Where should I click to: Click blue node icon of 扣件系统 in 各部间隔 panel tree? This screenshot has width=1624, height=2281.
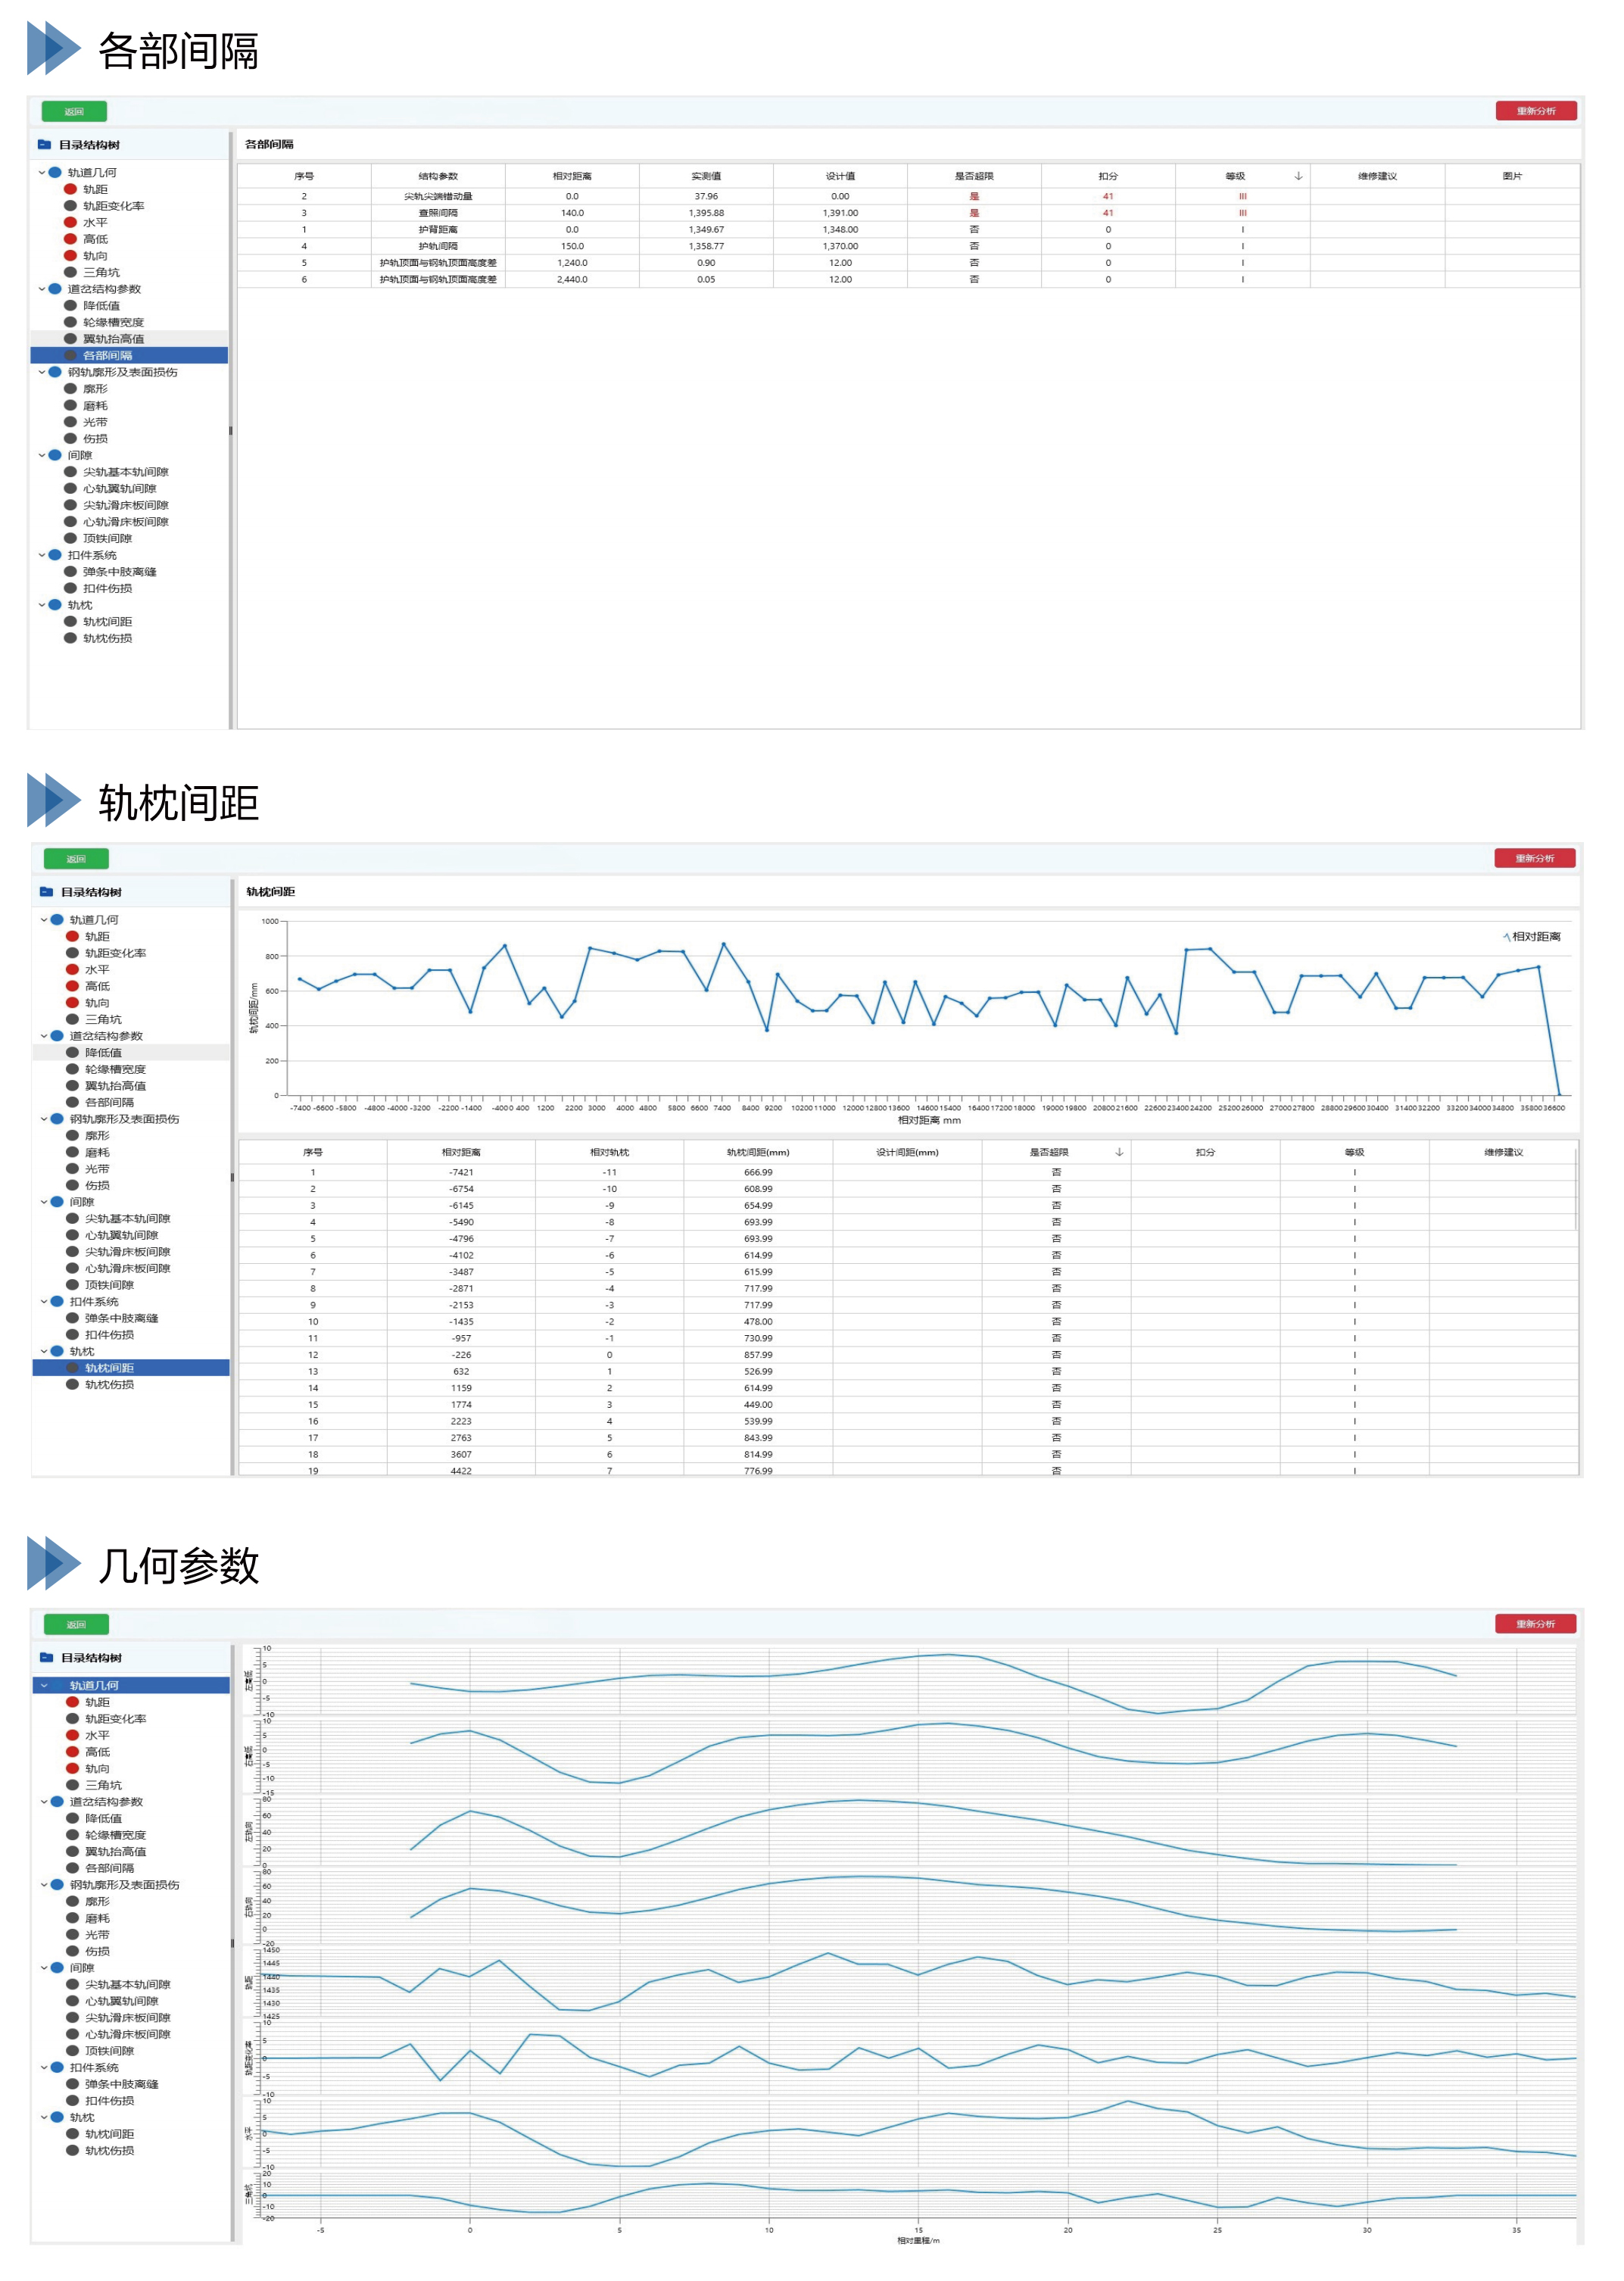(56, 555)
